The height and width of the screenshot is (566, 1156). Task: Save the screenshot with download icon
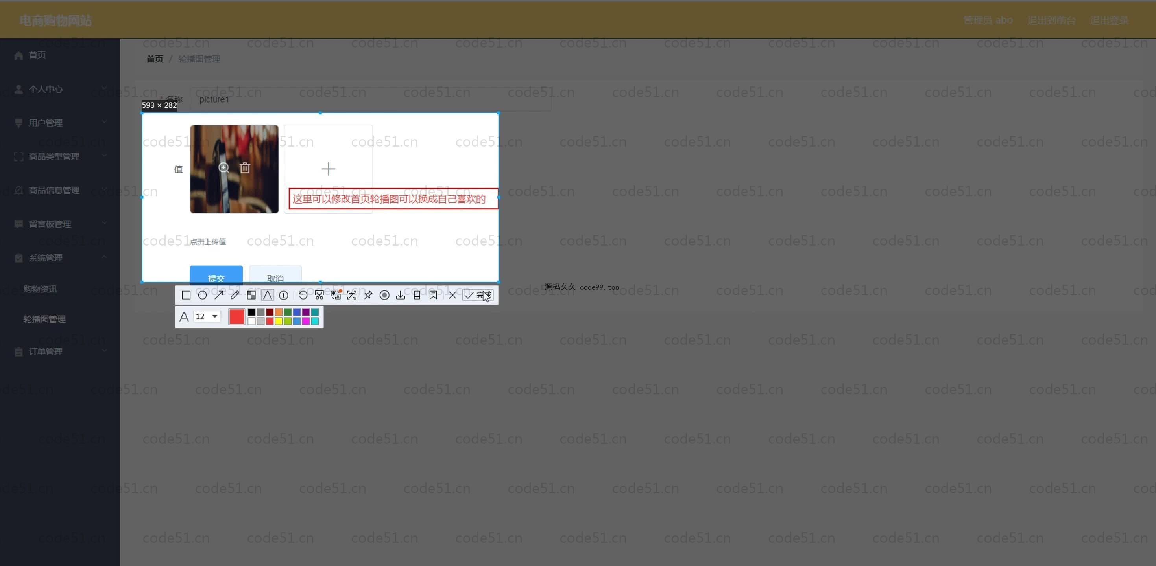(x=401, y=295)
